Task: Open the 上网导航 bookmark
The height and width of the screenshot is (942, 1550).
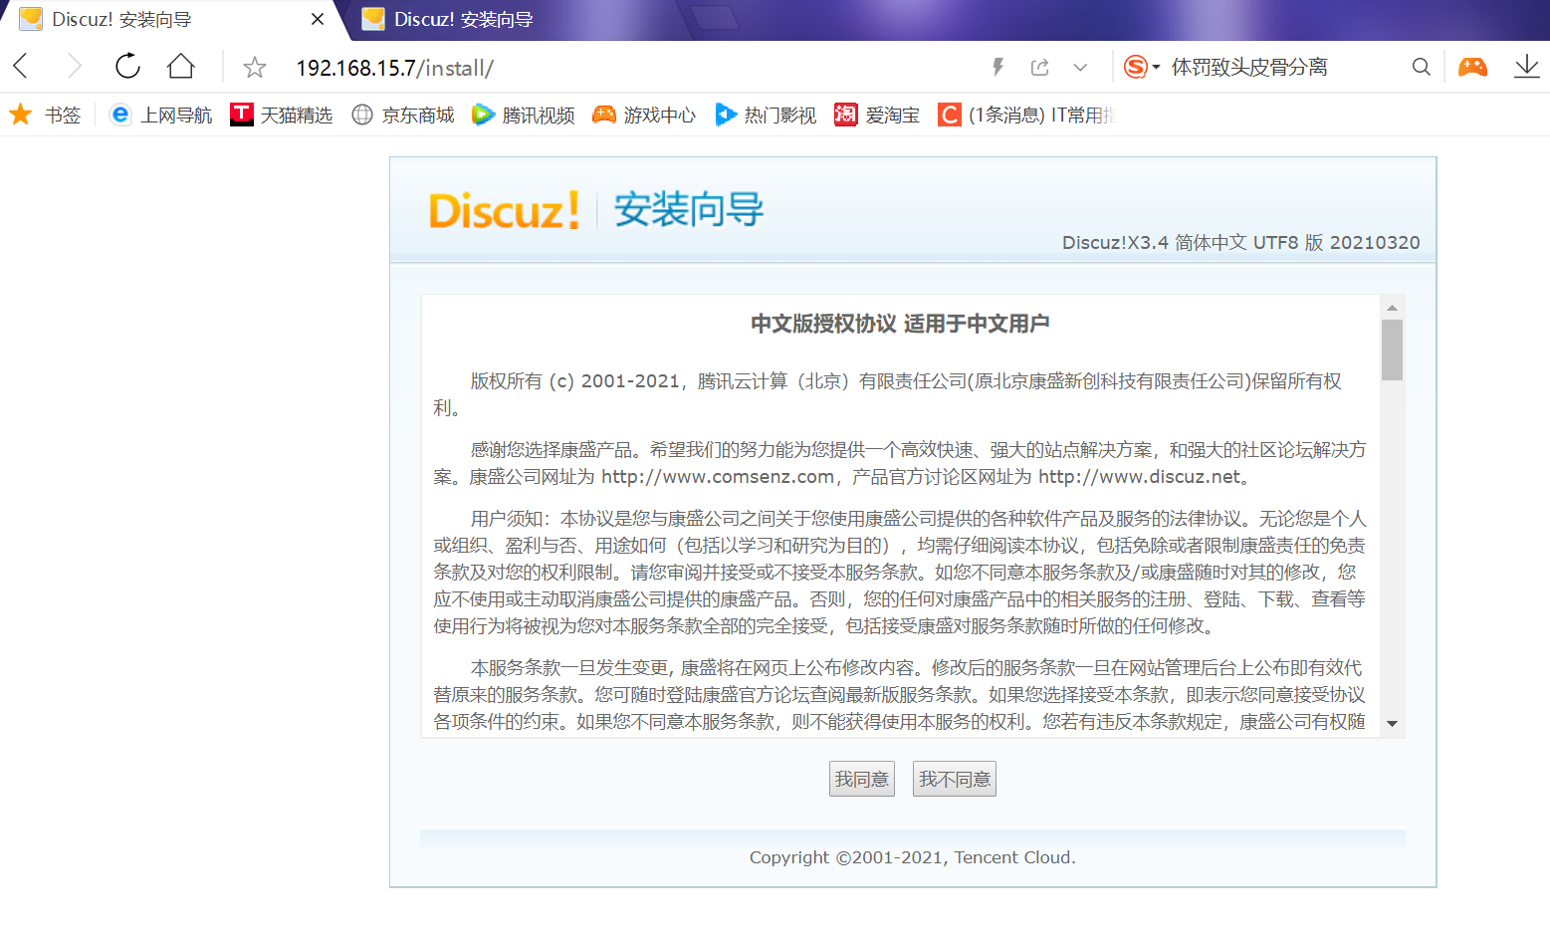Action: coord(160,115)
